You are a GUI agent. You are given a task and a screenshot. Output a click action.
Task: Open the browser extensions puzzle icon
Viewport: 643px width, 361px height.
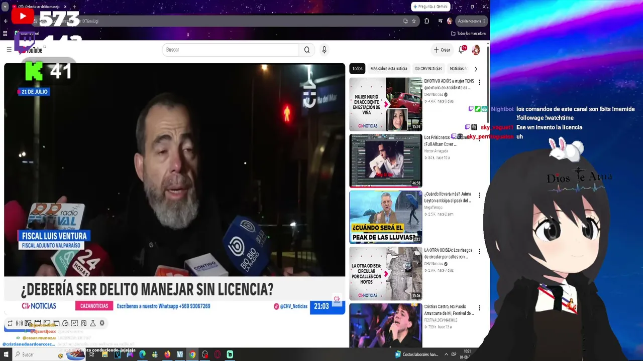pos(427,21)
